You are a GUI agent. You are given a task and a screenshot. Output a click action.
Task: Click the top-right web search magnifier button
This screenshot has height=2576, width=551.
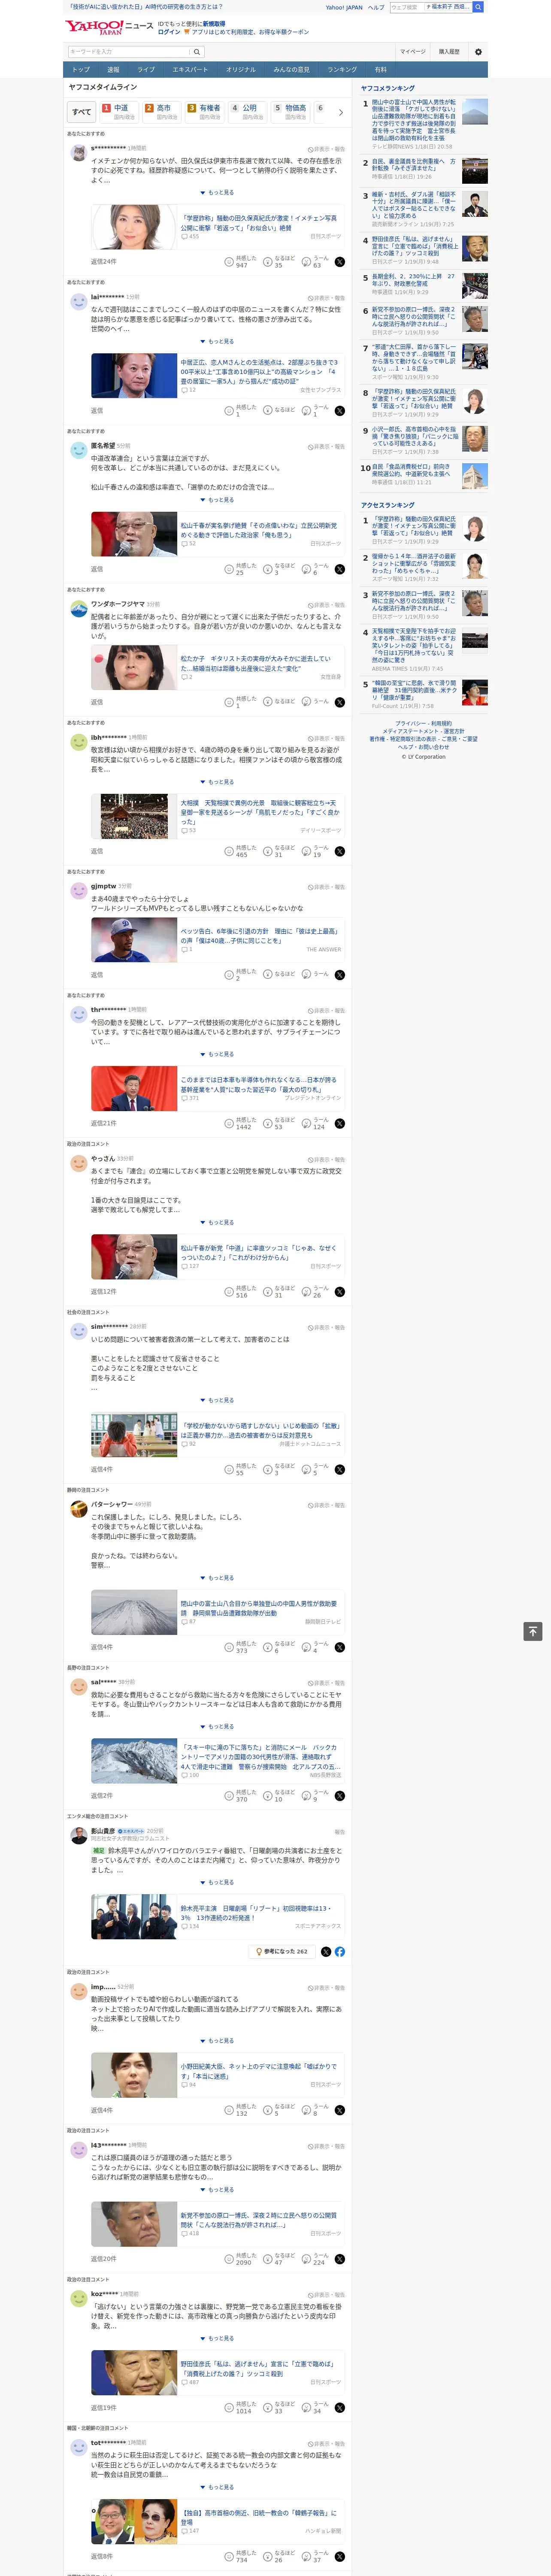(x=478, y=7)
